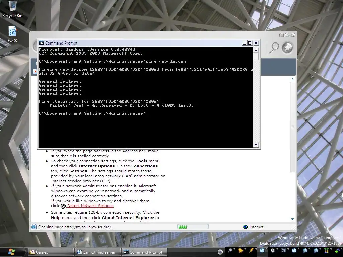Click the Command Prompt taskbar button
343x257 pixels.
tap(145, 252)
